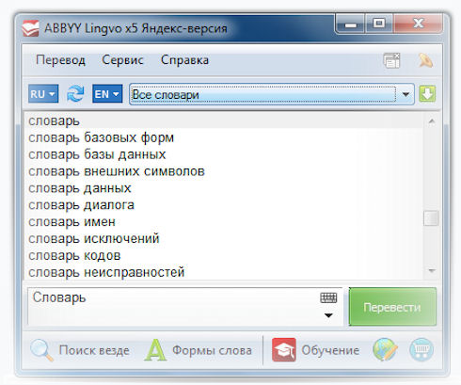Click the globe with pencil icon
461x385 pixels.
385,350
